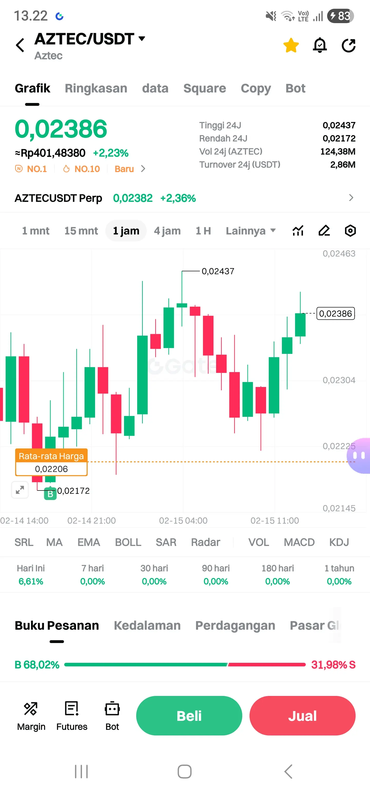The width and height of the screenshot is (370, 793).
Task: Toggle the EMA indicator
Action: 89,542
